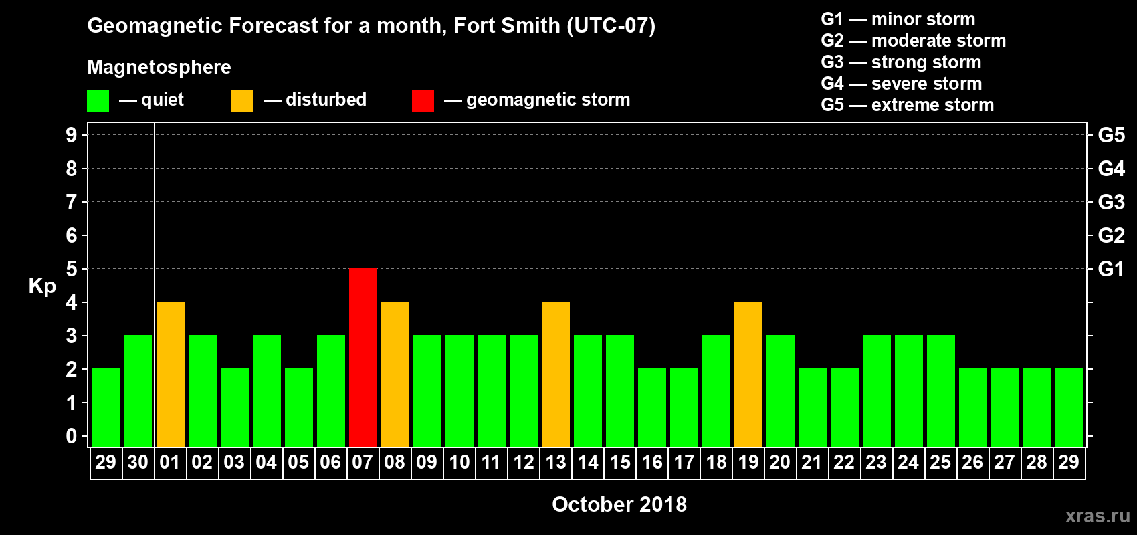Select the green bar for day 10
The height and width of the screenshot is (535, 1137).
459,391
